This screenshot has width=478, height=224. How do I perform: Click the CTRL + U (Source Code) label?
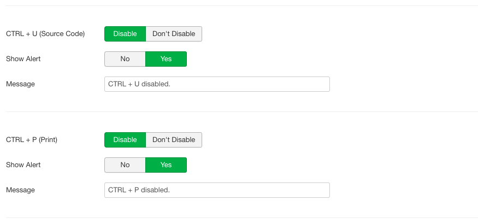[x=45, y=34]
